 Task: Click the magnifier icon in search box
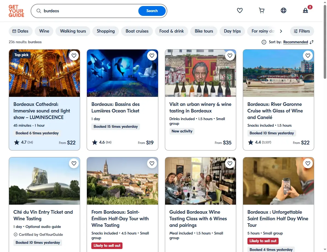(x=39, y=11)
